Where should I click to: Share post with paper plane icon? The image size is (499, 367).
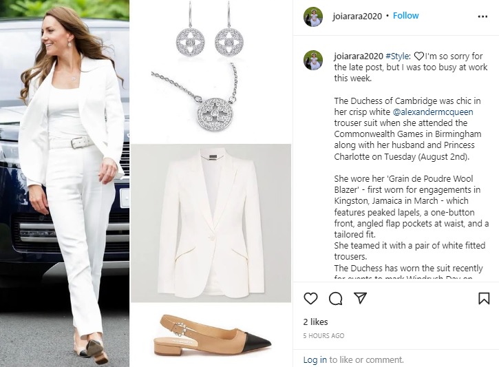(360, 298)
